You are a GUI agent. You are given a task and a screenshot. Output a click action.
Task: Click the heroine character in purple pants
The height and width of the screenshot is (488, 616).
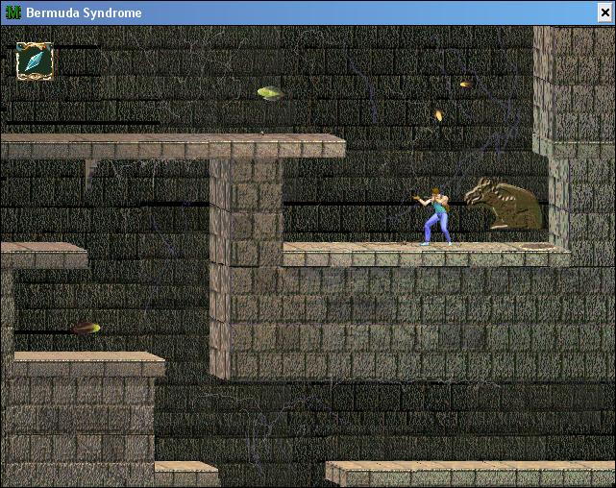[x=433, y=217]
